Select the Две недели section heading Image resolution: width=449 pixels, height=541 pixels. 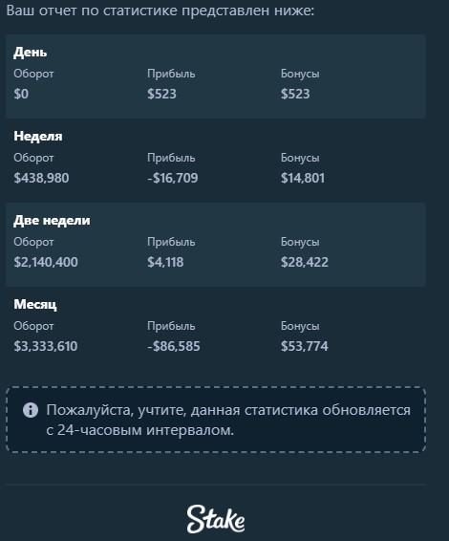52,220
